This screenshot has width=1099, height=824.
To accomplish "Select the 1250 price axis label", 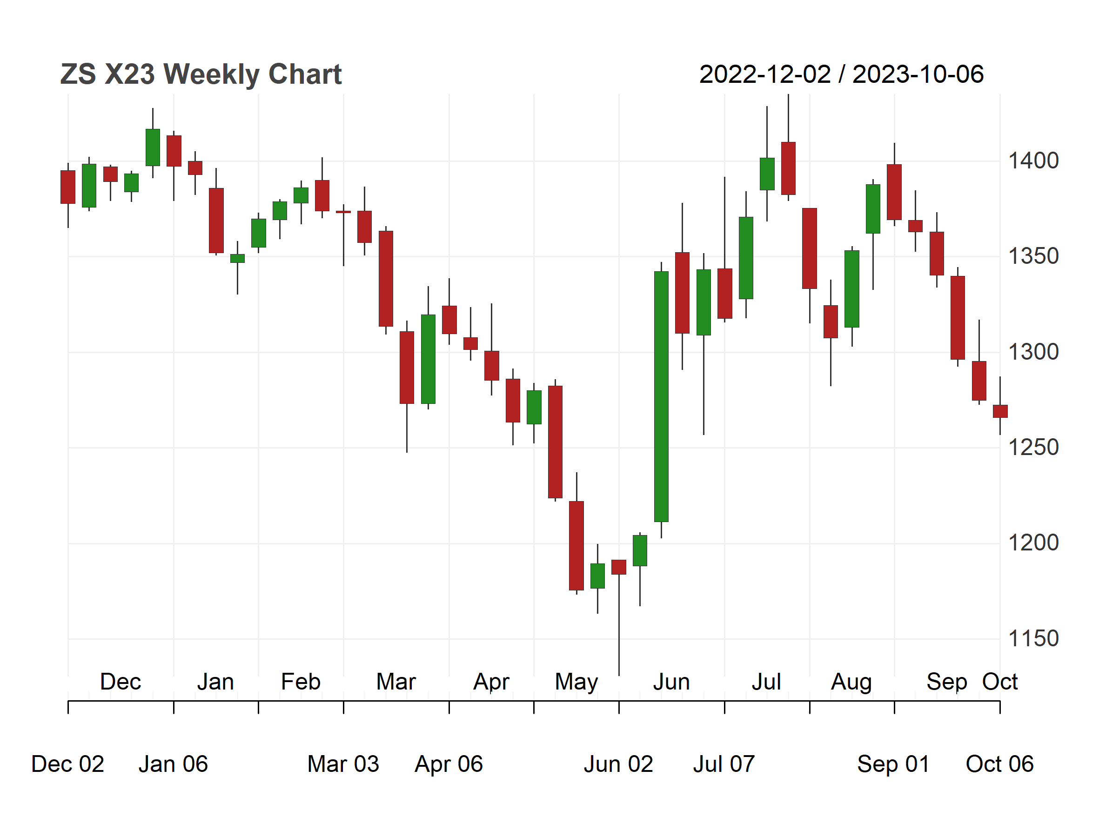I will pos(1033,448).
